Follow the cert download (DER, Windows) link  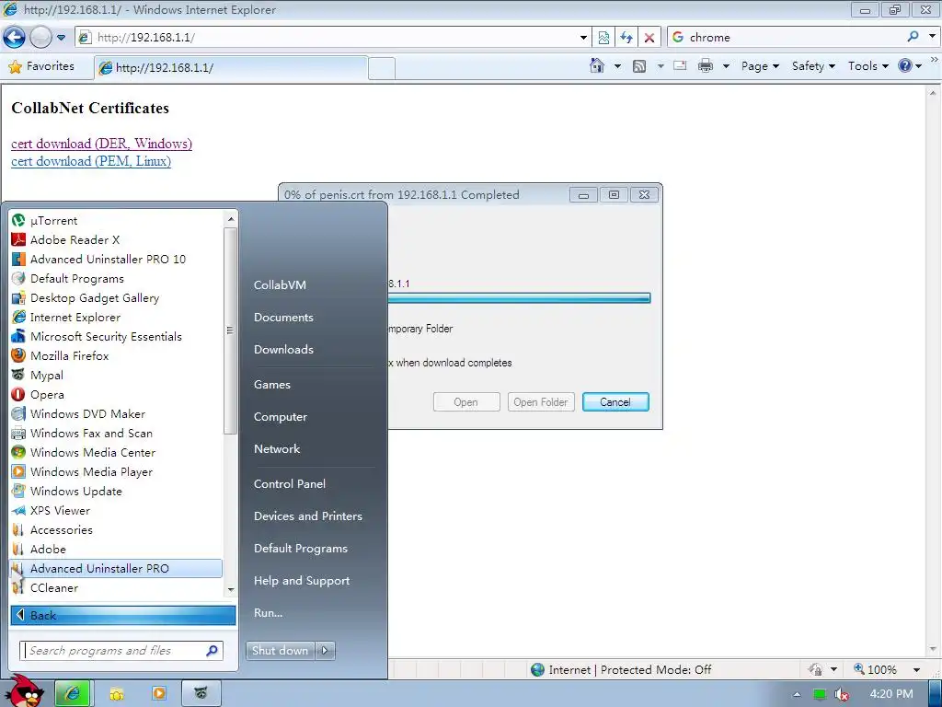[x=101, y=144]
